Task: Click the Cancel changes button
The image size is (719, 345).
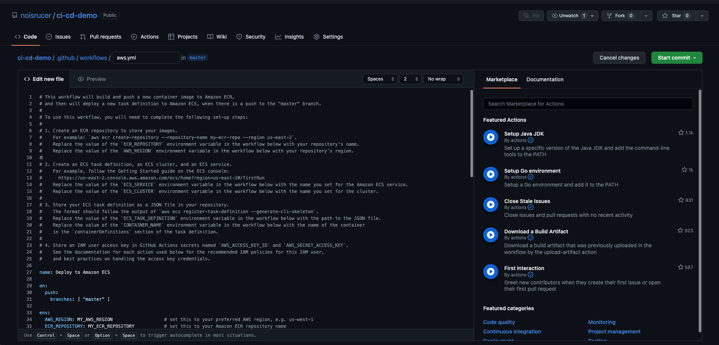Action: 619,58
